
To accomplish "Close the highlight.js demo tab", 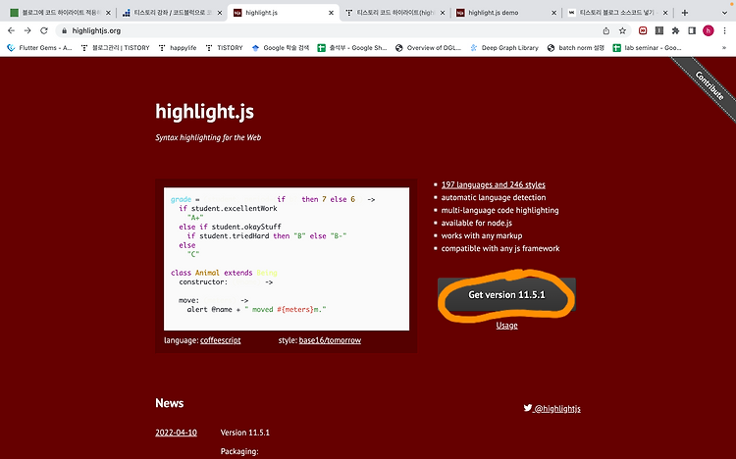I will (553, 13).
